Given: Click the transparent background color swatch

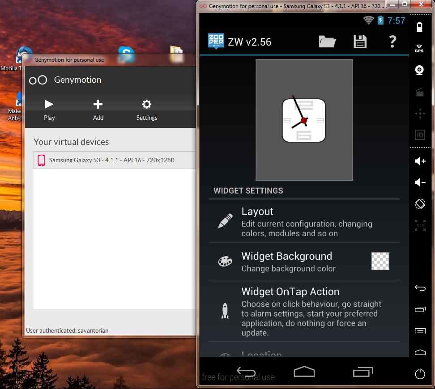Looking at the screenshot, I should tap(380, 261).
